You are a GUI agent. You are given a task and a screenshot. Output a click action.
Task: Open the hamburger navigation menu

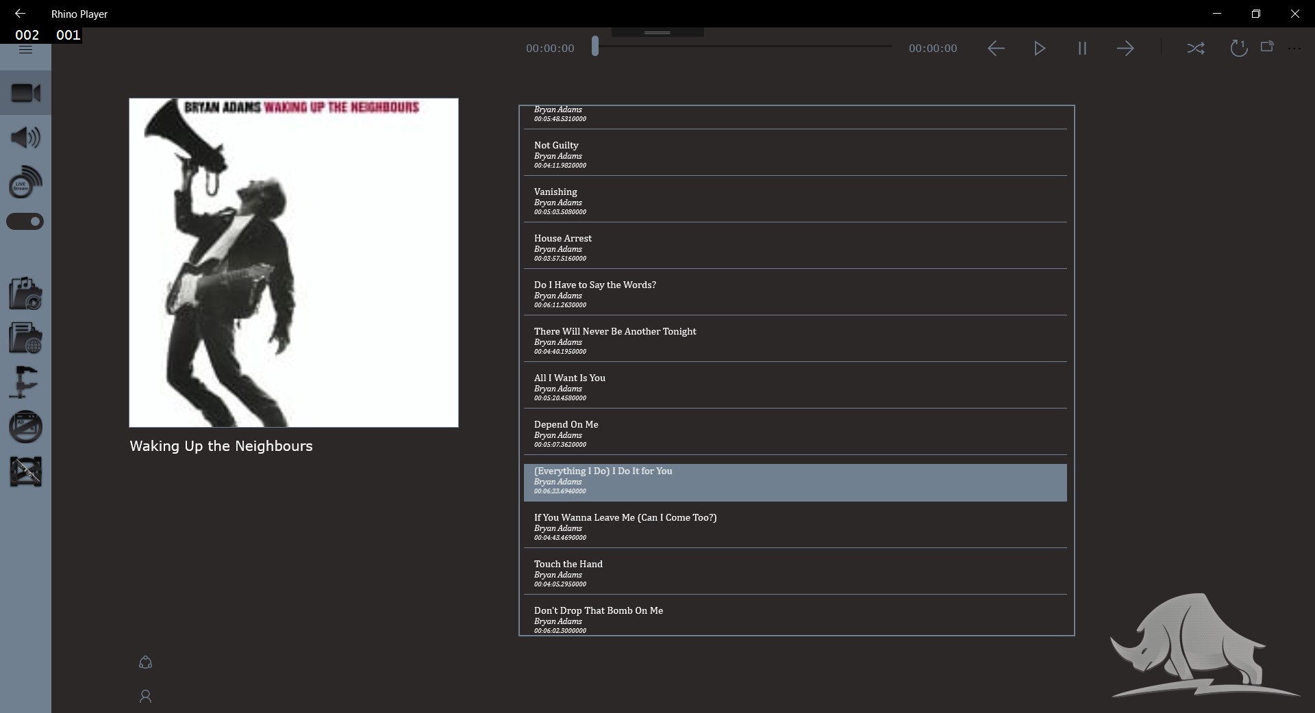click(x=26, y=49)
